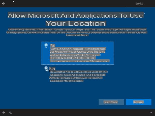Open ease of access icon bottom-left
The width and height of the screenshot is (155, 116).
point(4,112)
